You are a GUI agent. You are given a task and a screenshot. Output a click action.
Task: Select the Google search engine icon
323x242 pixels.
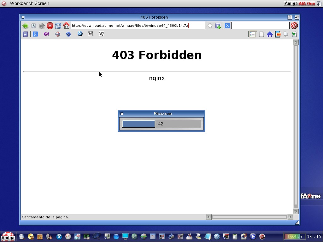227,26
